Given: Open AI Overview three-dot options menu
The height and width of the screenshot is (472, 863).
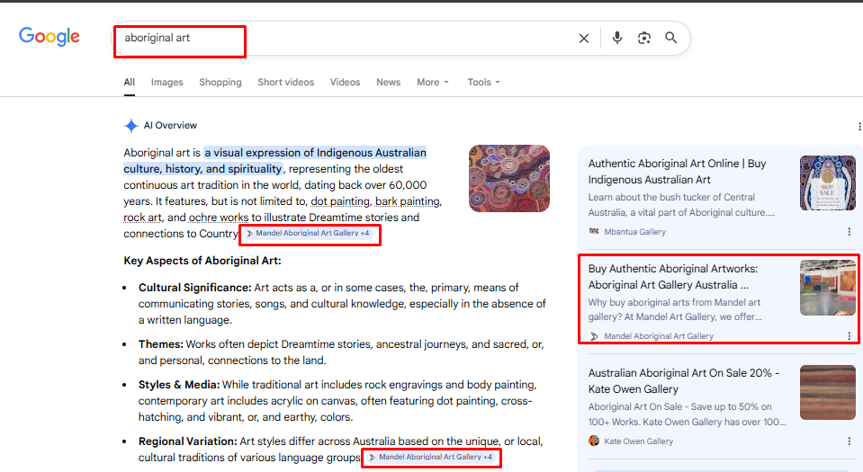Looking at the screenshot, I should tap(859, 127).
